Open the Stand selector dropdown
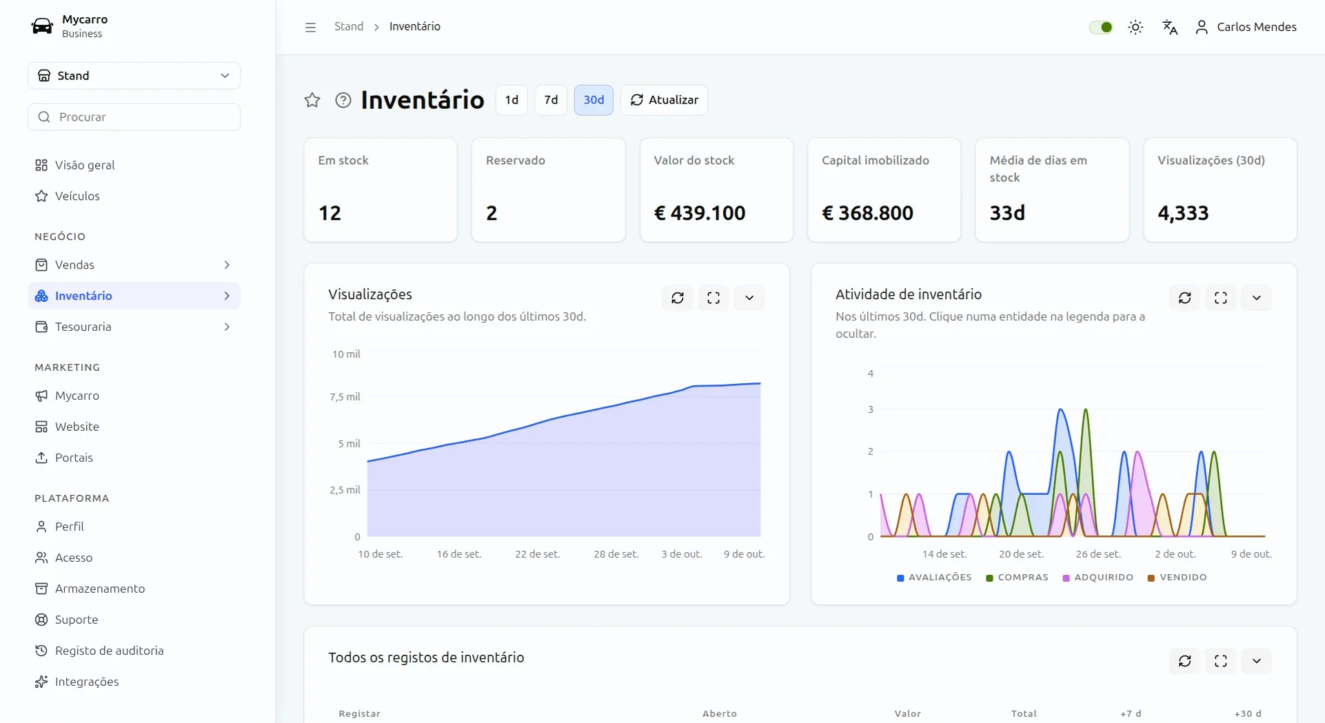Screen dimensions: 1325x723 click(134, 76)
